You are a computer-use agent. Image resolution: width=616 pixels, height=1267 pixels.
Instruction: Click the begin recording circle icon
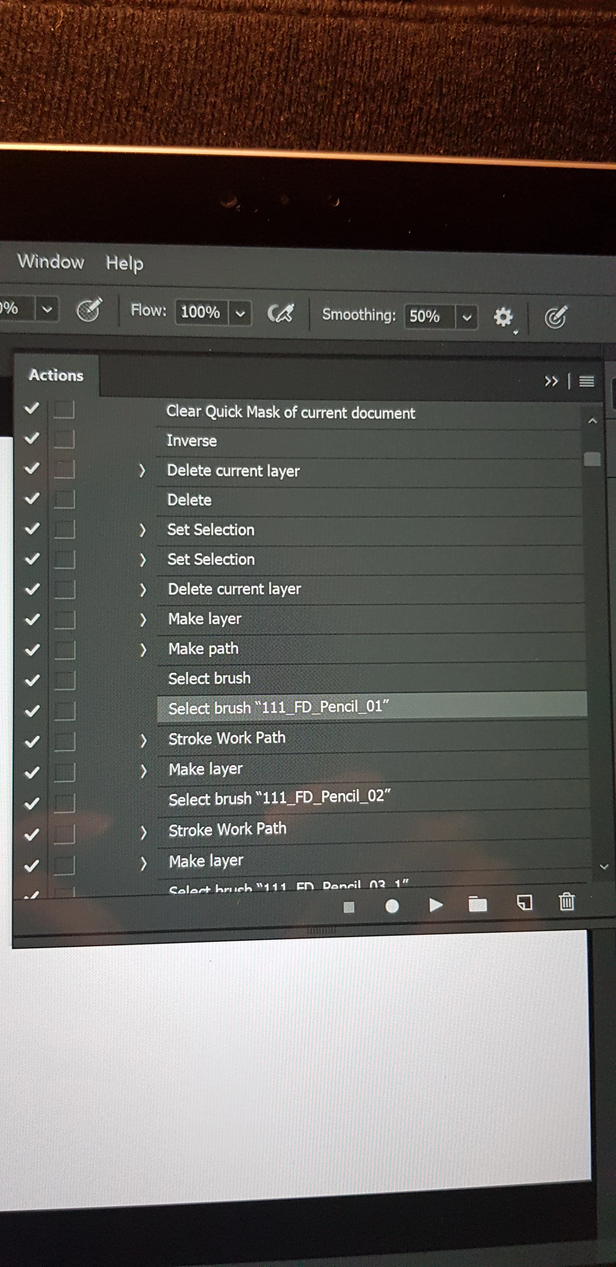392,906
